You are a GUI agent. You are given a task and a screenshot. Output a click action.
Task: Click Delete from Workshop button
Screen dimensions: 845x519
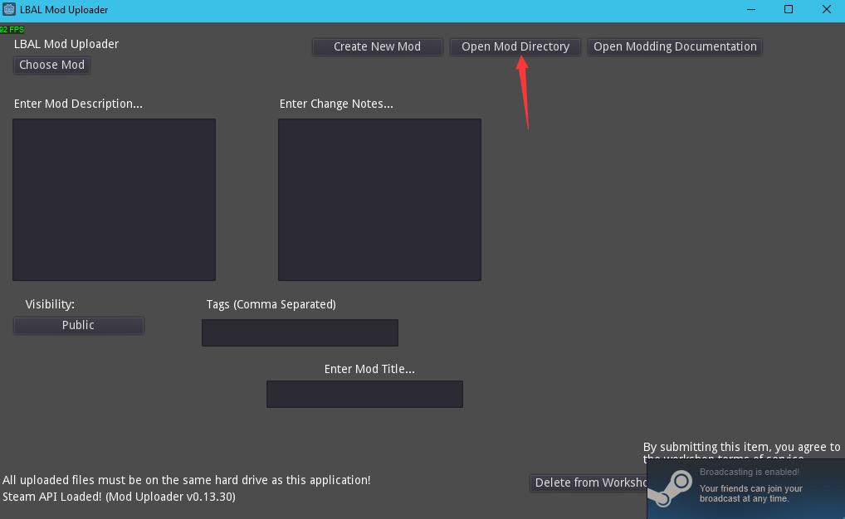pyautogui.click(x=589, y=483)
